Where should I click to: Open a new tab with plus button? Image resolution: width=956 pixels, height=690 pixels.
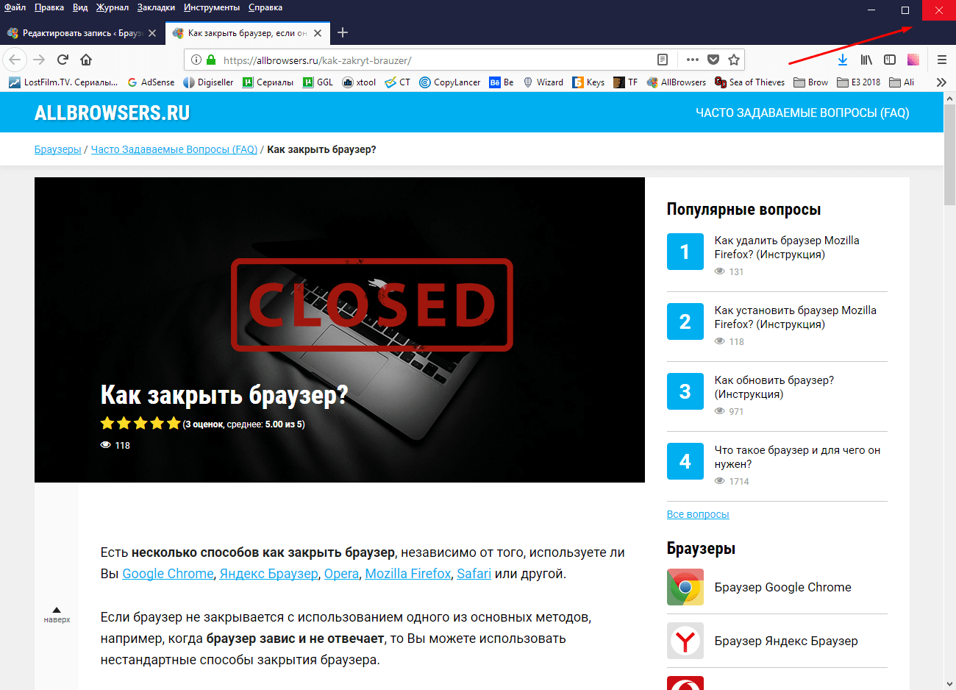(343, 32)
